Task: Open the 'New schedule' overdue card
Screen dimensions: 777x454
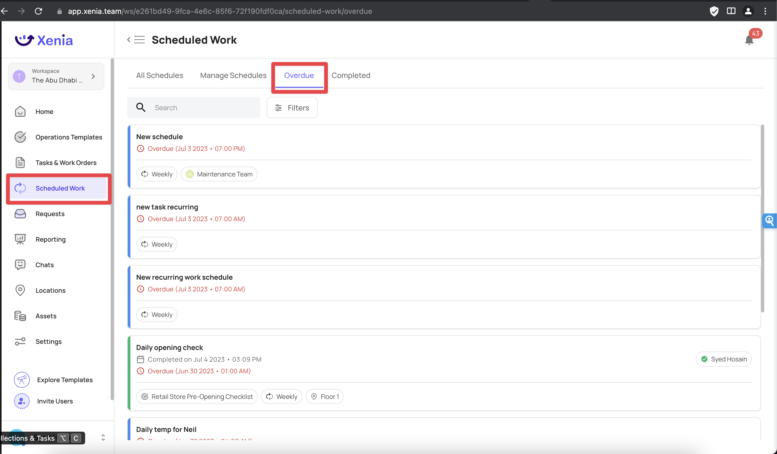Action: pyautogui.click(x=444, y=156)
